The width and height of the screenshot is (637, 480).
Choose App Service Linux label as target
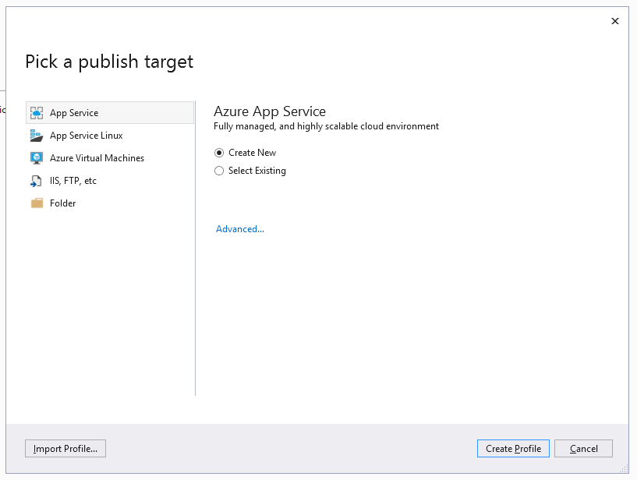(86, 136)
